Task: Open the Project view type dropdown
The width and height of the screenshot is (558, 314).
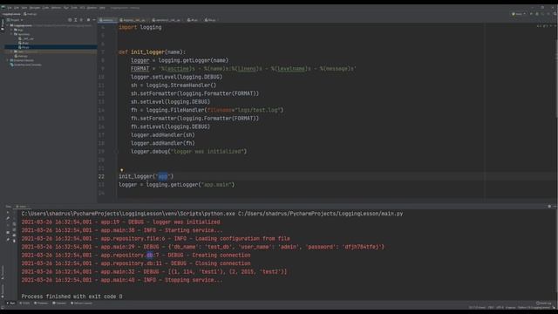Action: (x=15, y=20)
